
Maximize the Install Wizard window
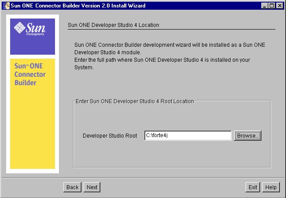click(x=271, y=6)
